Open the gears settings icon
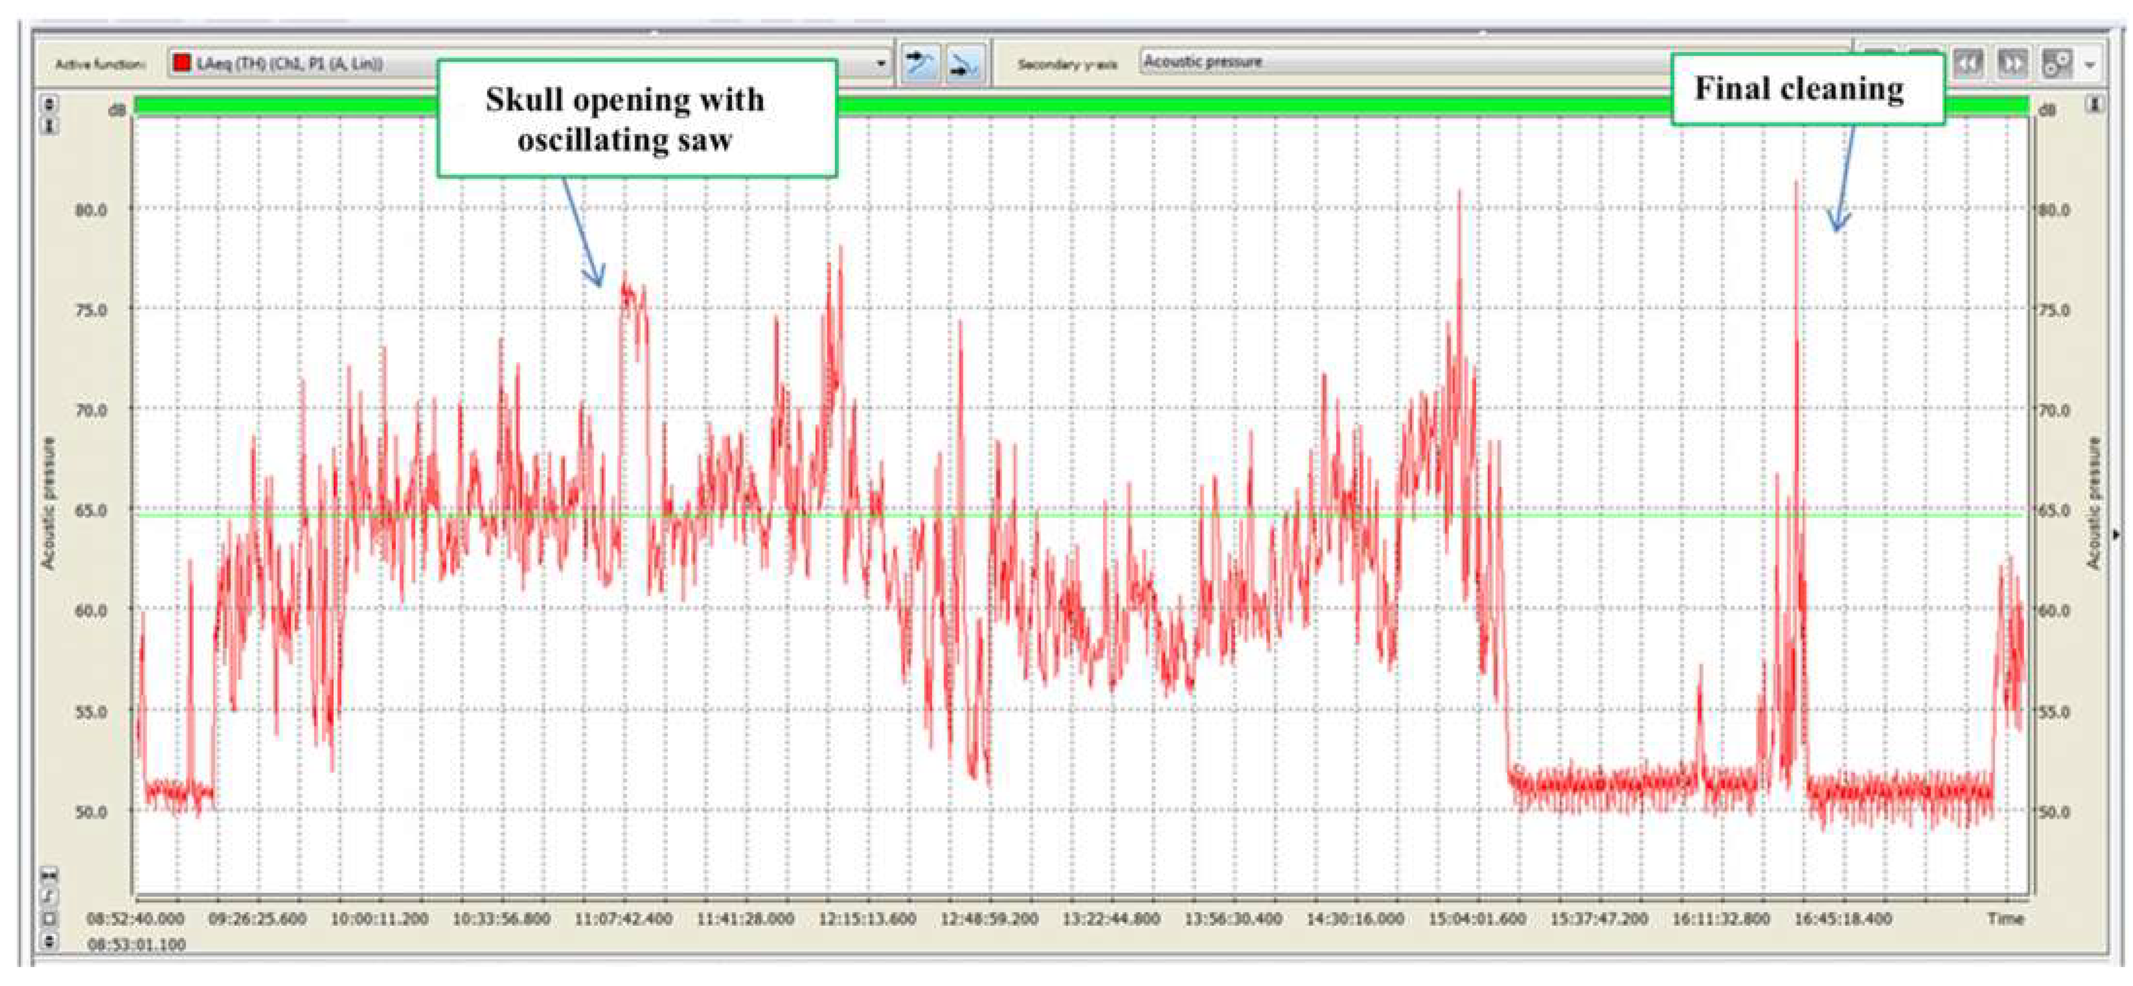The width and height of the screenshot is (2133, 986). click(2058, 63)
